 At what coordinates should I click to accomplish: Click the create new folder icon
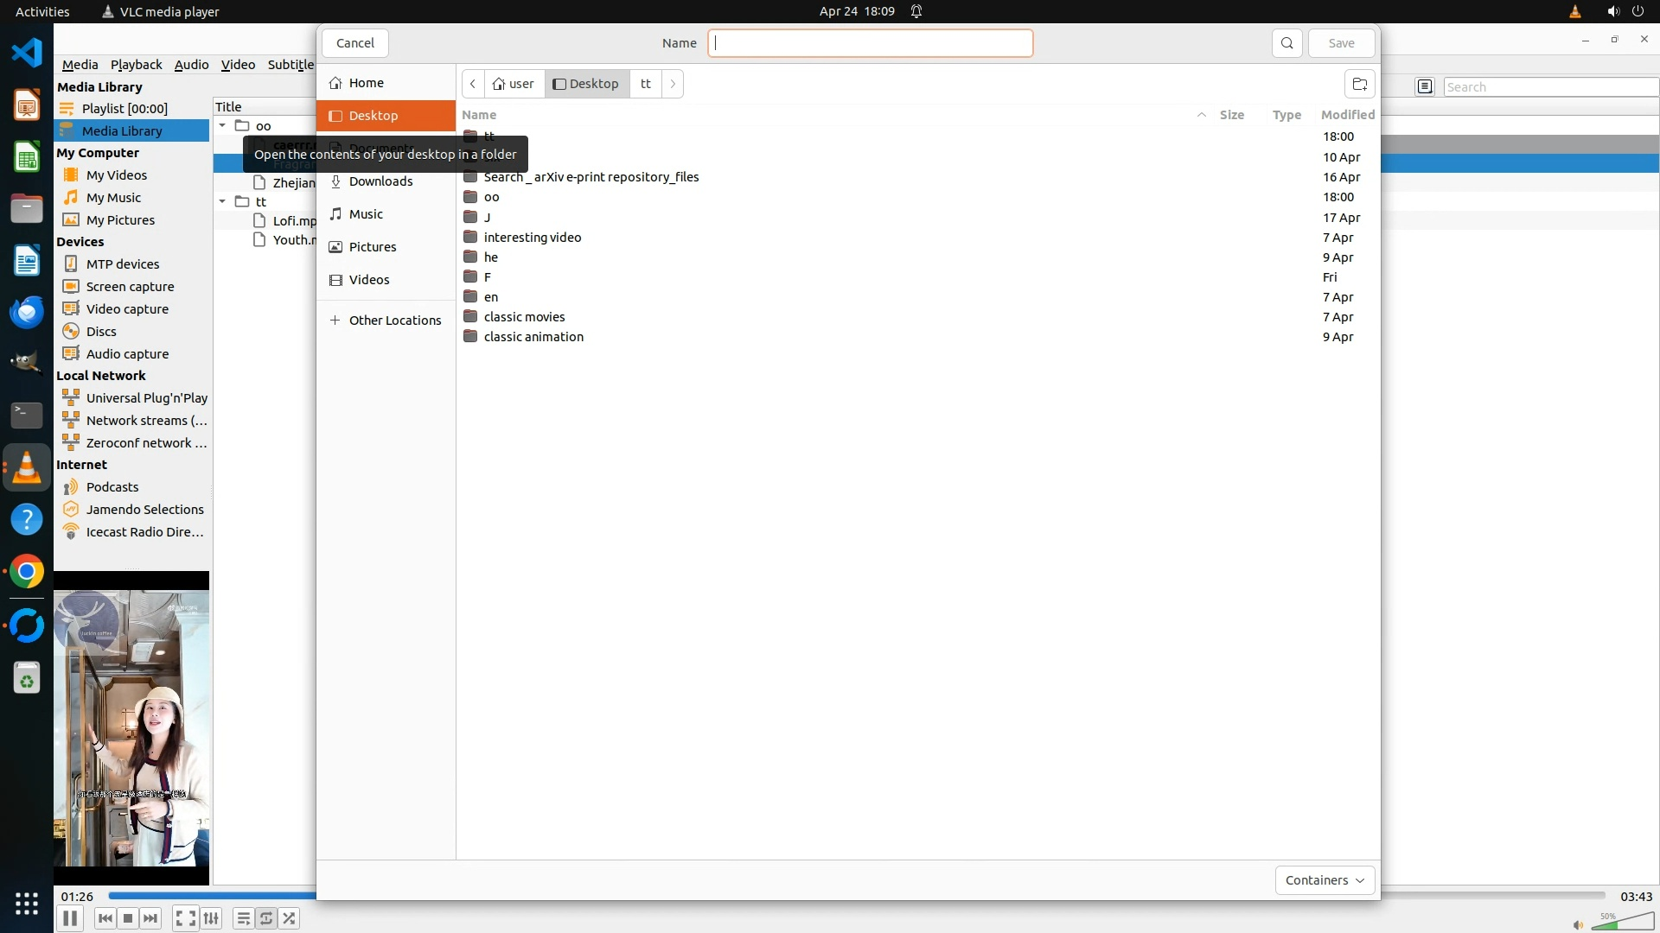tap(1359, 84)
